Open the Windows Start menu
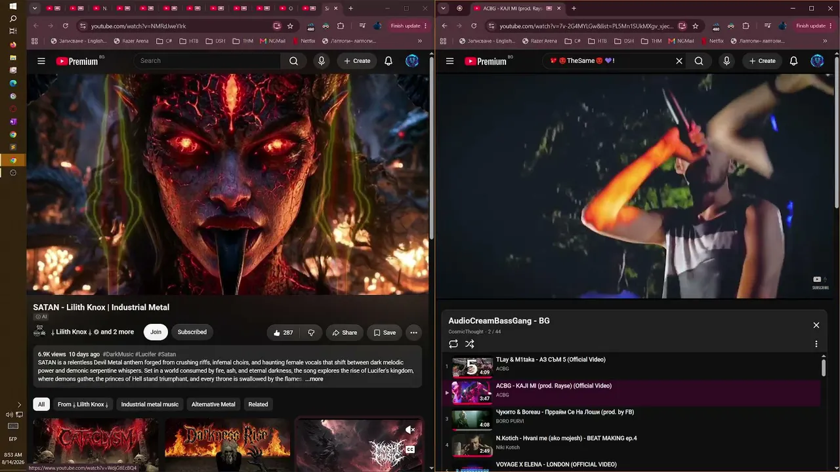 coord(13,6)
